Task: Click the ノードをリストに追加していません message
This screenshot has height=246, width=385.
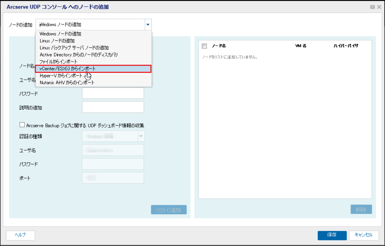Action: click(x=230, y=57)
